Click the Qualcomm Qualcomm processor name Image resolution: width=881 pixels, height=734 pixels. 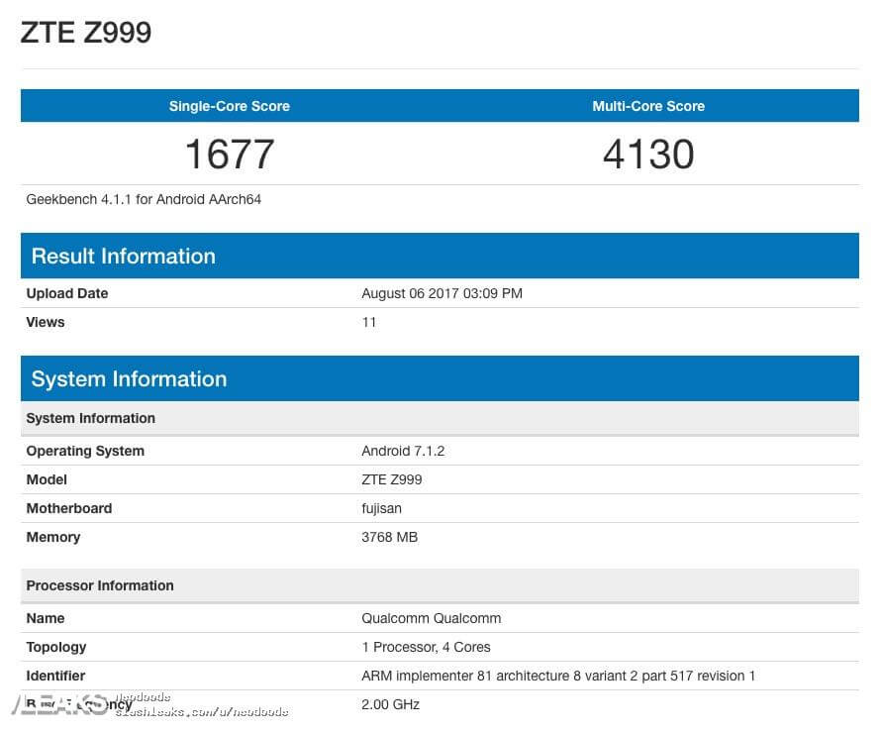pyautogui.click(x=432, y=618)
